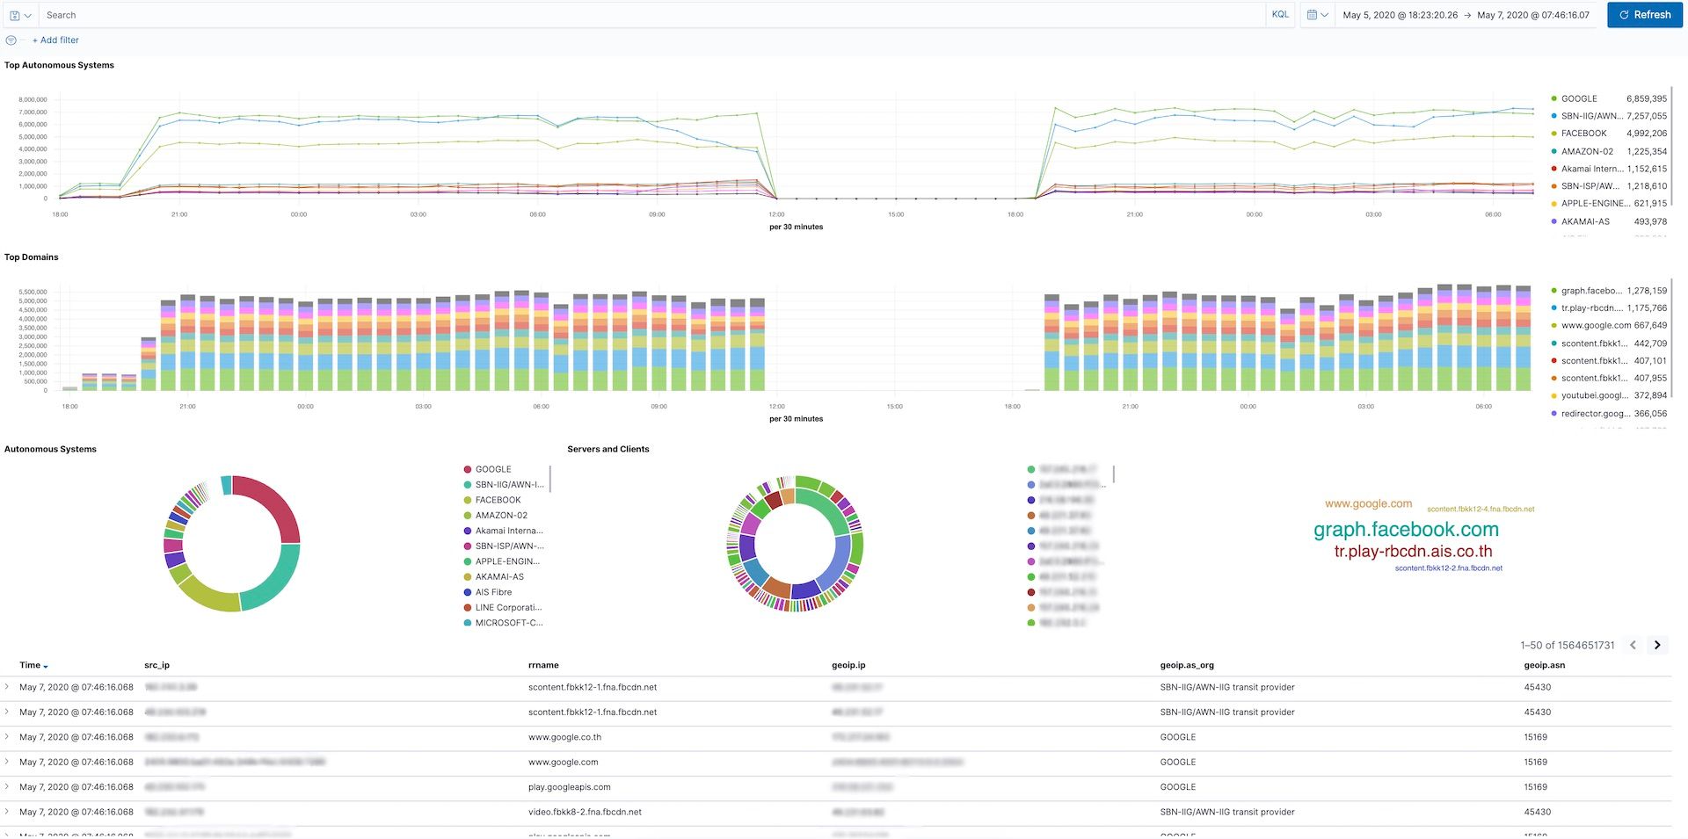Click the Search query input field

click(651, 15)
